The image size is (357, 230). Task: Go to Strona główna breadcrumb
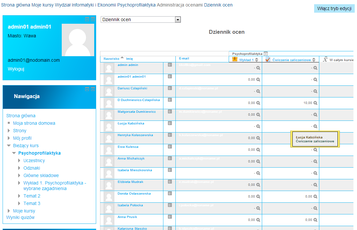click(16, 5)
